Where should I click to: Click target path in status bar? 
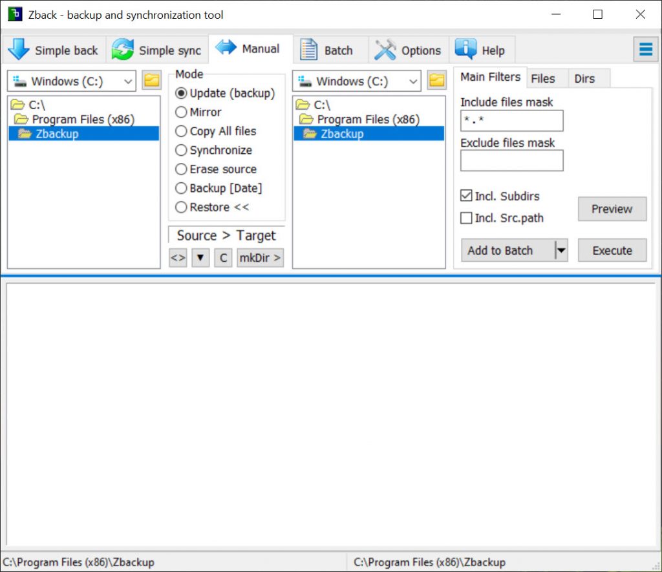(429, 562)
